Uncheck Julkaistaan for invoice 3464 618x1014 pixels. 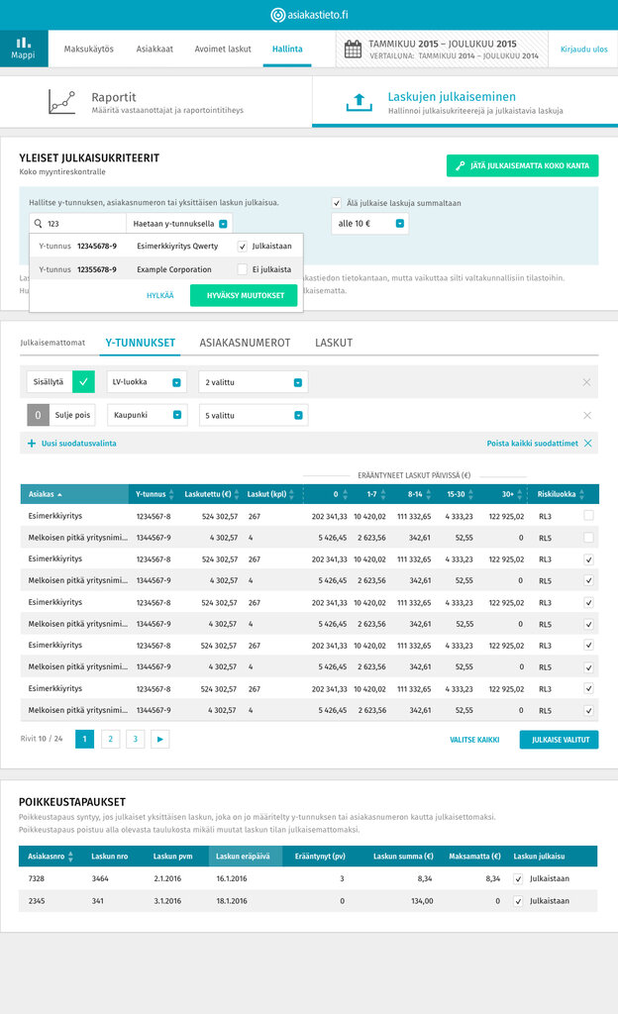[x=518, y=879]
